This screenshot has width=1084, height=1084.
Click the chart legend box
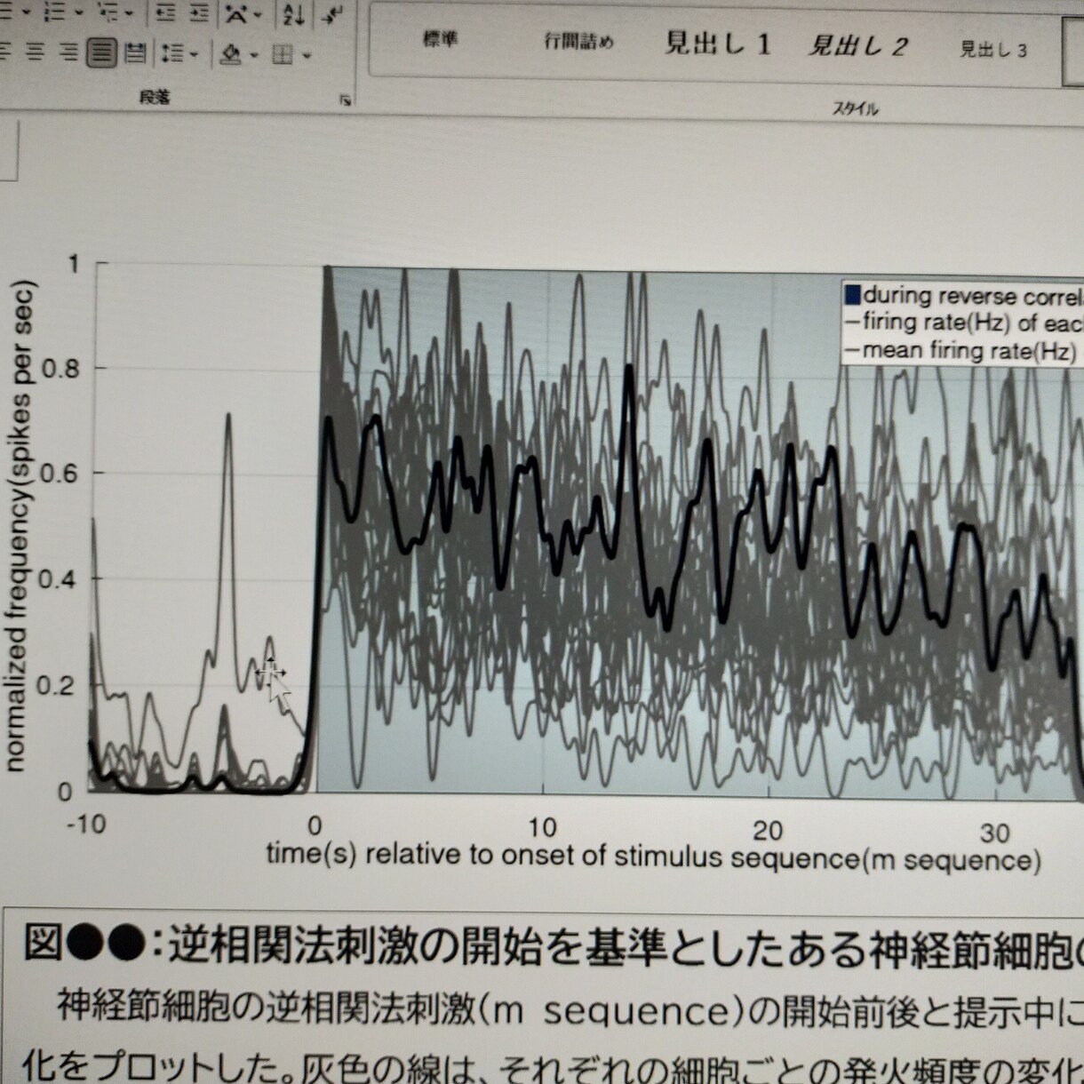962,323
